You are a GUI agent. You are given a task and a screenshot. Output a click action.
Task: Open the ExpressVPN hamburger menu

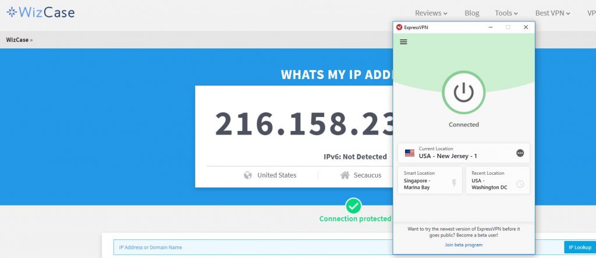point(403,42)
